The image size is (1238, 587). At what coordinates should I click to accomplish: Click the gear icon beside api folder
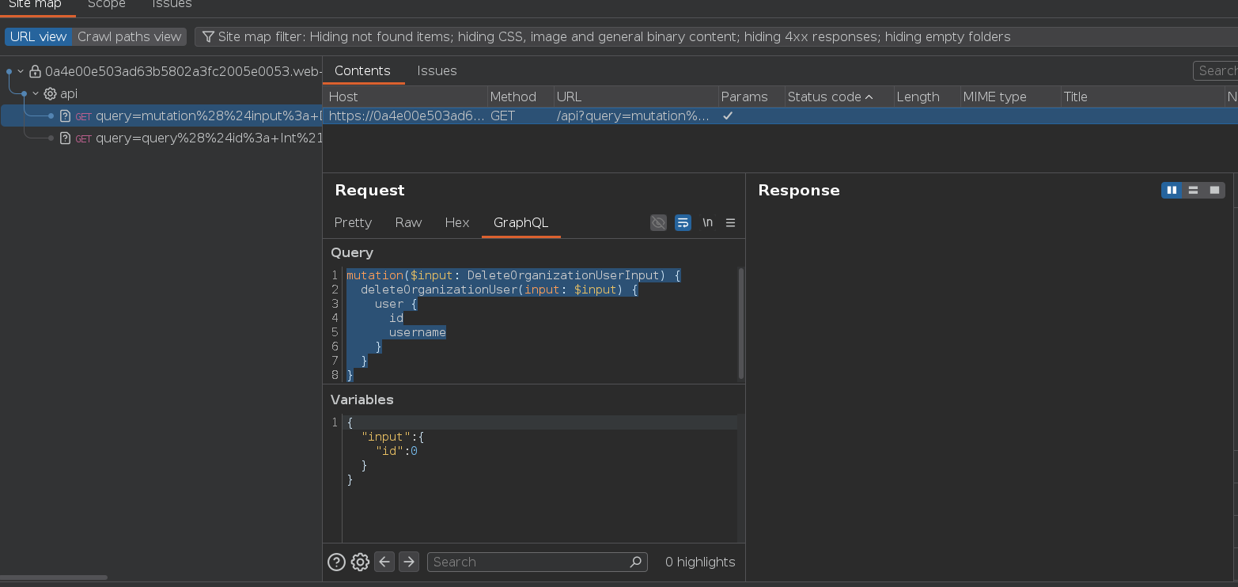50,93
